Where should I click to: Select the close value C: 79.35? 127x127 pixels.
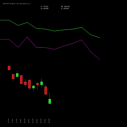pos(44,7)
